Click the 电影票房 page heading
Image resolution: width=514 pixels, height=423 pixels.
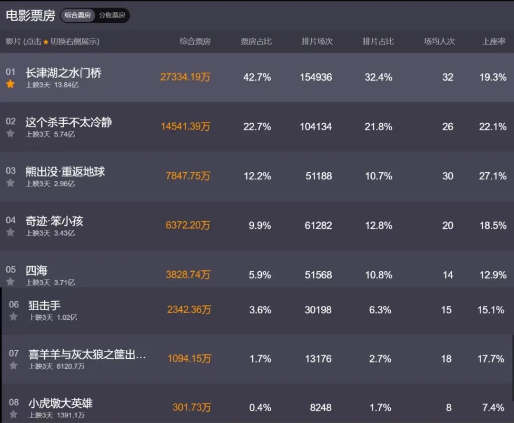click(30, 15)
